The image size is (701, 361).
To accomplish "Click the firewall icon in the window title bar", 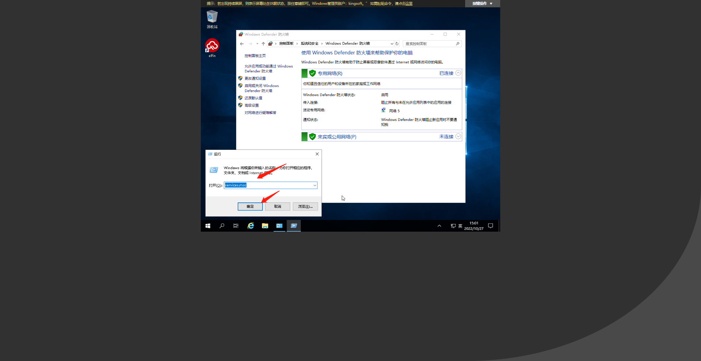I will click(241, 34).
